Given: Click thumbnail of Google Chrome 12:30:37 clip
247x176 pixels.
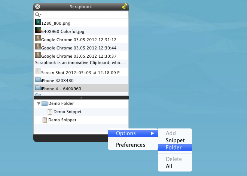Looking at the screenshot, I should click(38, 55).
